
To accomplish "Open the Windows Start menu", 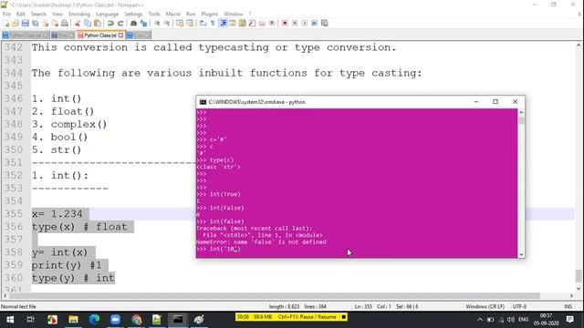I will pos(10,320).
